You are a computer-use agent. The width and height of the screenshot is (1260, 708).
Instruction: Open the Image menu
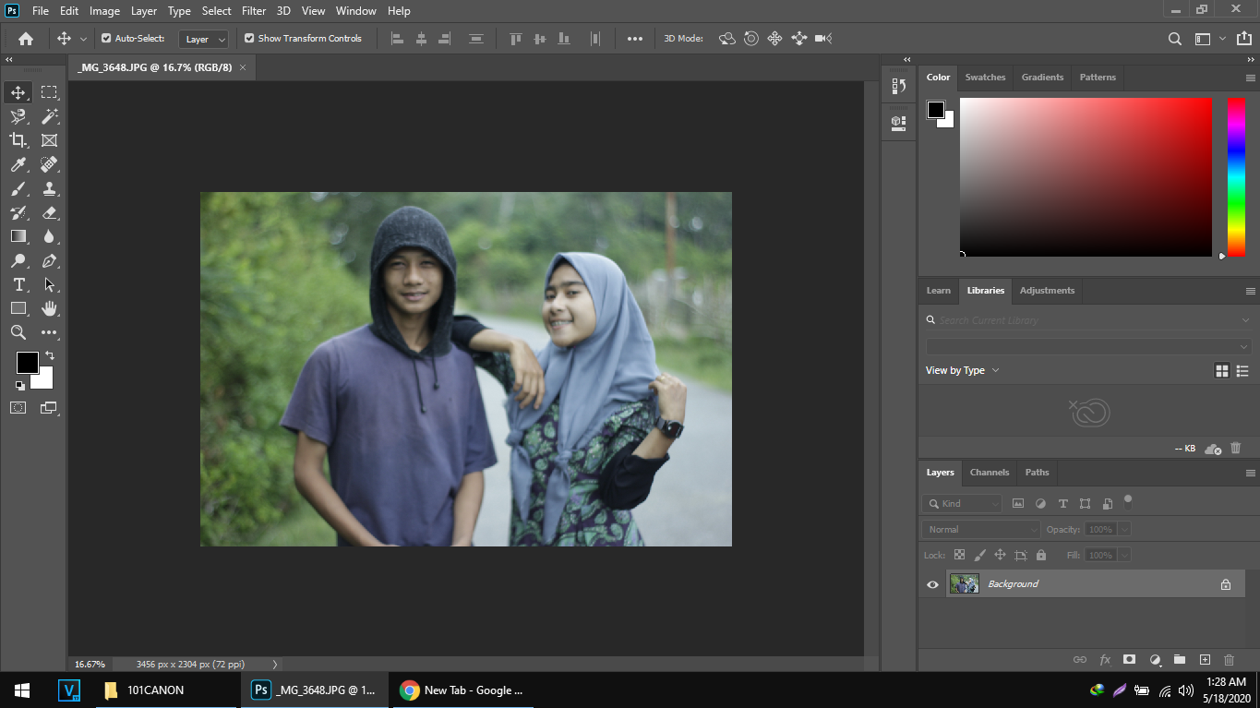pos(104,11)
